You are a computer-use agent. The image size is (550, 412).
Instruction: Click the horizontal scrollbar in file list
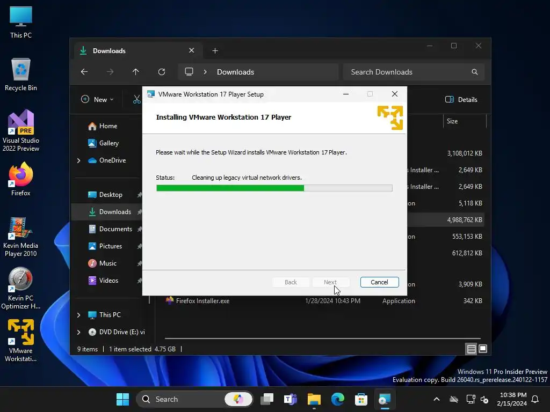322,339
